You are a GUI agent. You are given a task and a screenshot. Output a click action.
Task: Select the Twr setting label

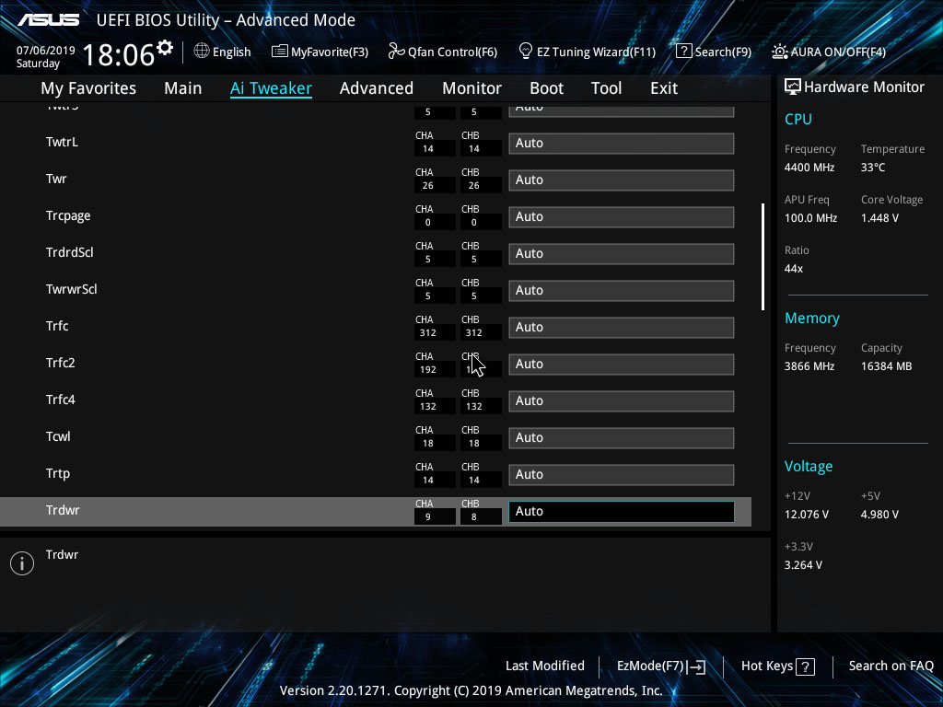click(x=56, y=179)
